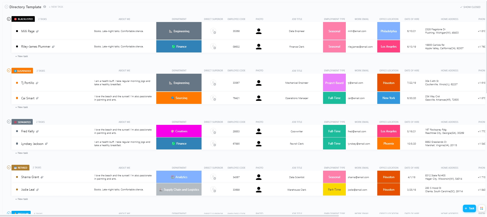This screenshot has height=217, width=487.
Task: Click attachment clip icon next to Fred Kelly
Action: pyautogui.click(x=37, y=131)
